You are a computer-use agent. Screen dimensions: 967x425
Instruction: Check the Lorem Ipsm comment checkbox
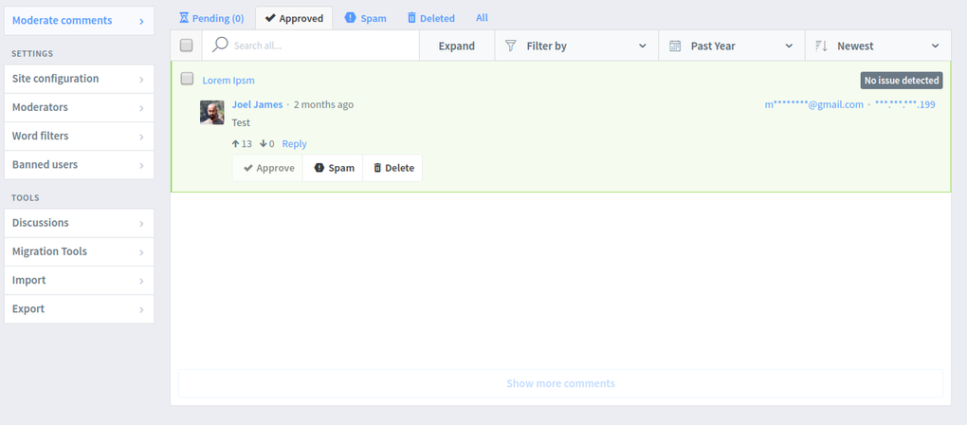pyautogui.click(x=187, y=79)
